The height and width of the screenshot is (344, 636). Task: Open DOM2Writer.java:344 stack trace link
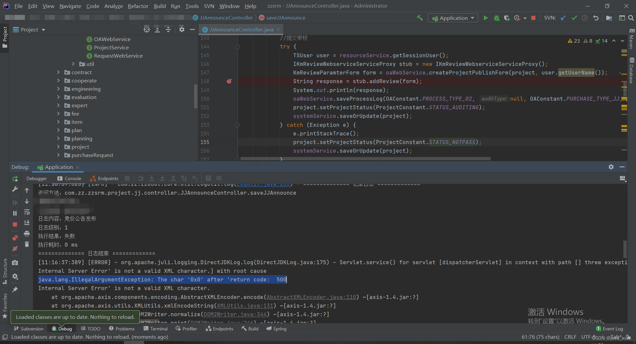(x=235, y=314)
